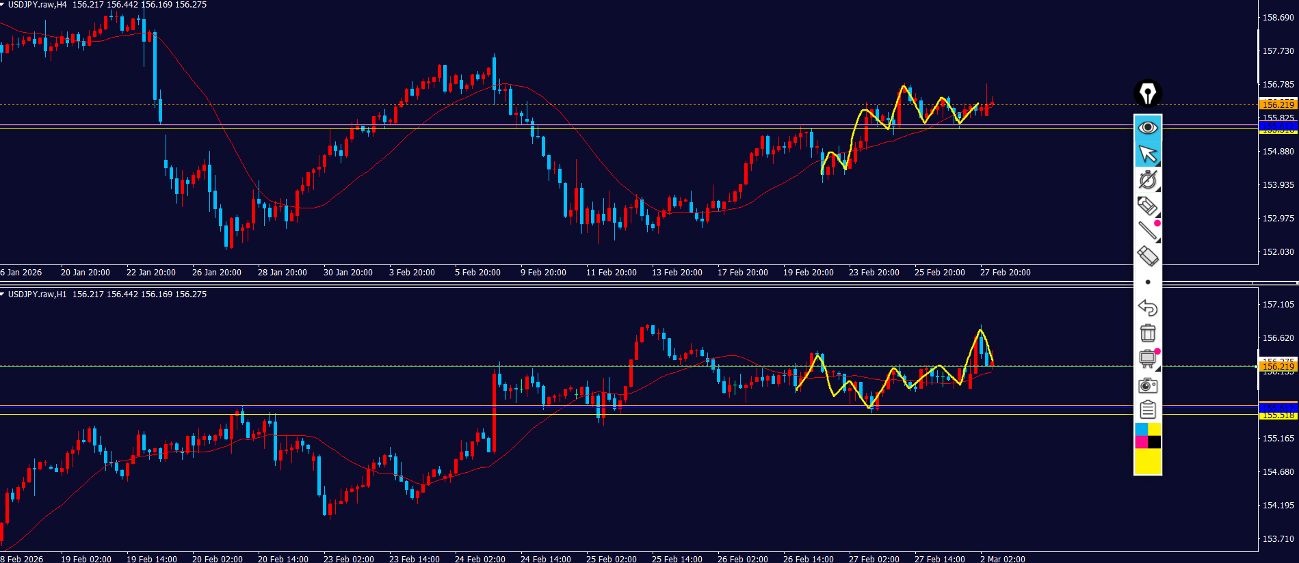This screenshot has width=1299, height=563.
Task: Take a screenshot with the camera icon
Action: (x=1148, y=385)
